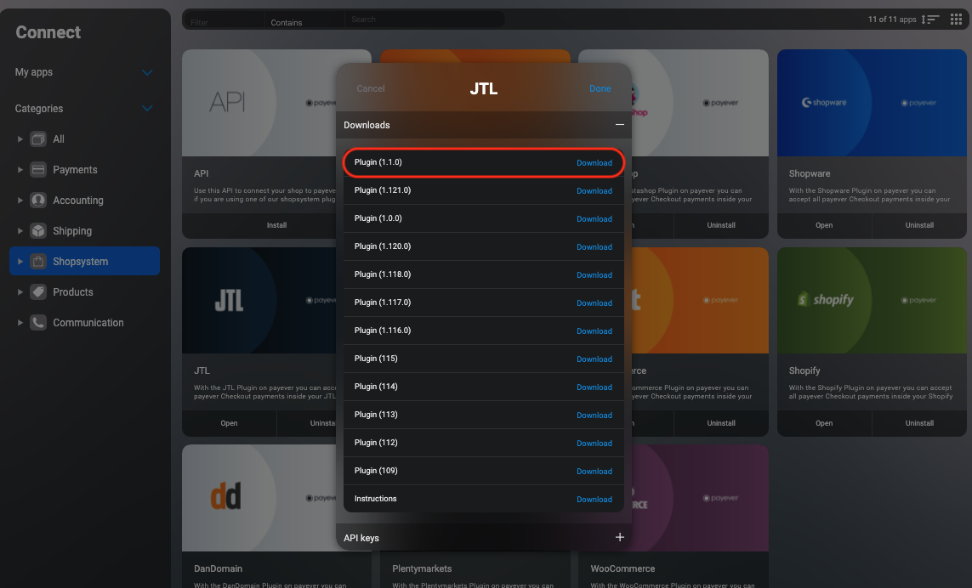The height and width of the screenshot is (588, 972).
Task: Collapse the Categories chevron
Action: (x=147, y=109)
